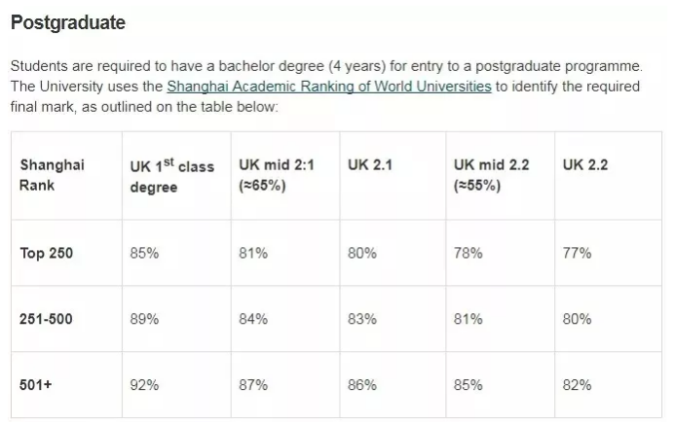
Task: Click the 82% cell in the 501+ row
Action: [x=577, y=384]
